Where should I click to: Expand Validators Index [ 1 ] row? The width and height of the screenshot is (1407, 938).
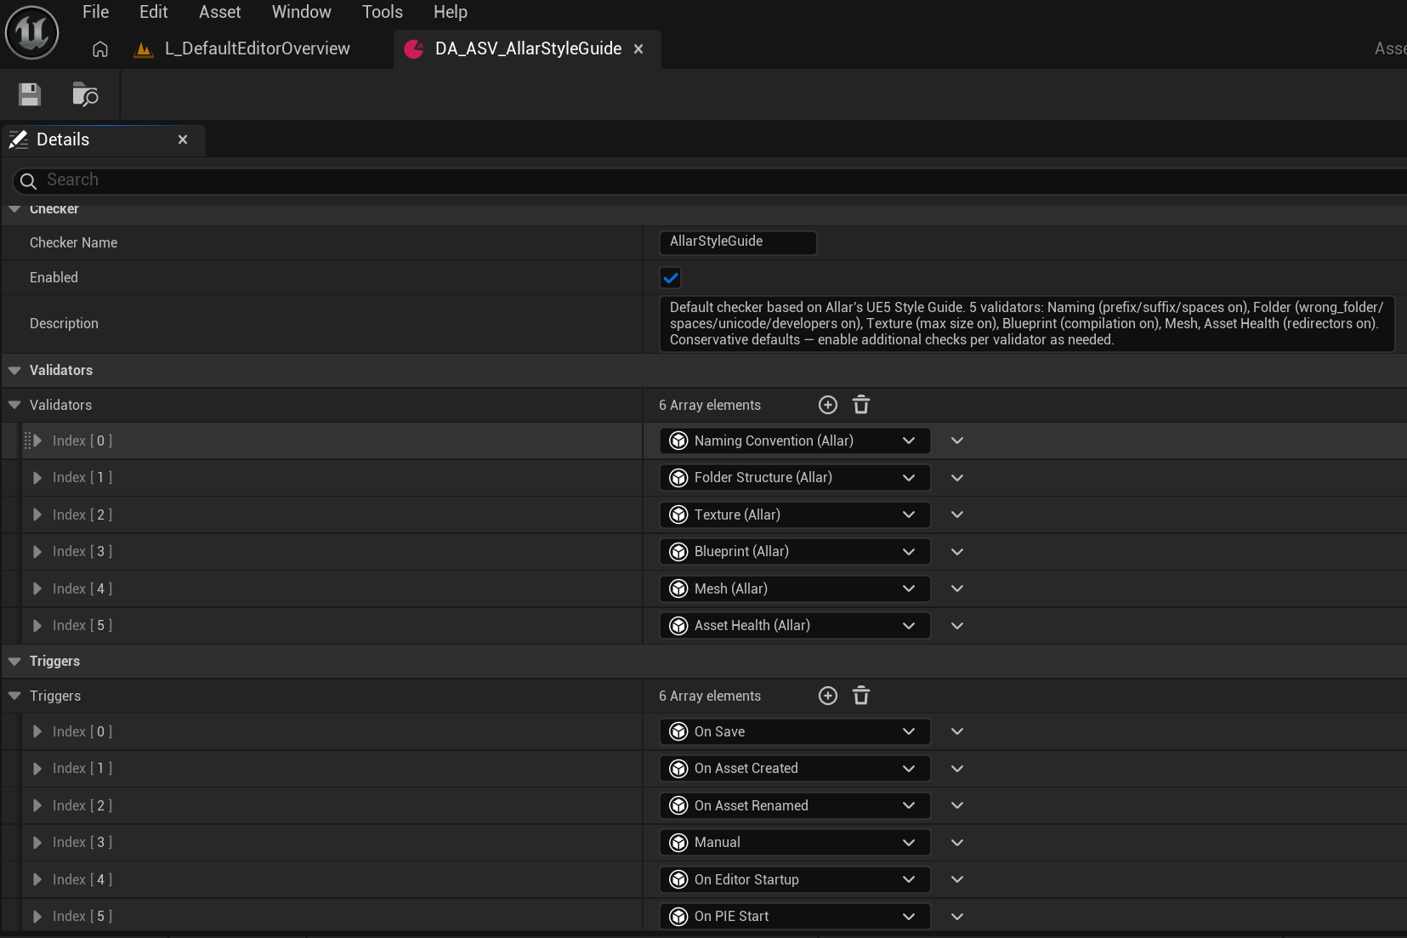[37, 478]
